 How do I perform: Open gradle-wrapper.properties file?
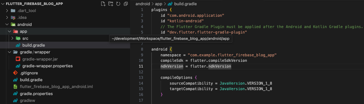[x=65, y=66]
